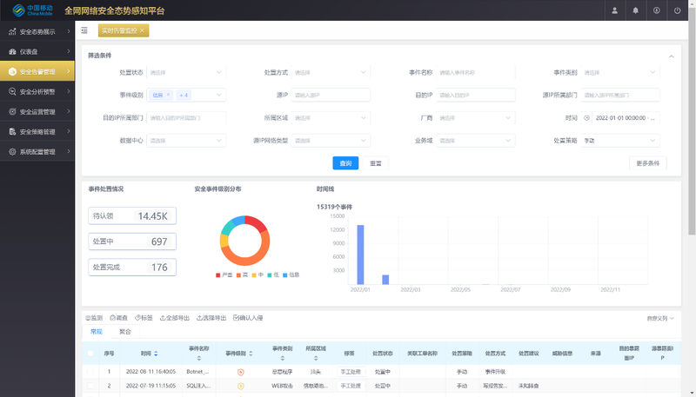The height and width of the screenshot is (397, 696).
Task: Click the 选择导出 export-selected action
Action: coord(211,318)
